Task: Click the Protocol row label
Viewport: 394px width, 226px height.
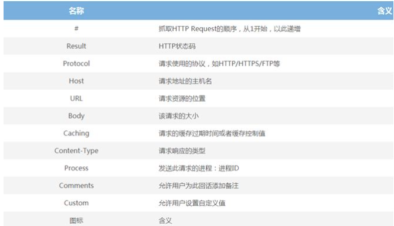Action: tap(76, 63)
